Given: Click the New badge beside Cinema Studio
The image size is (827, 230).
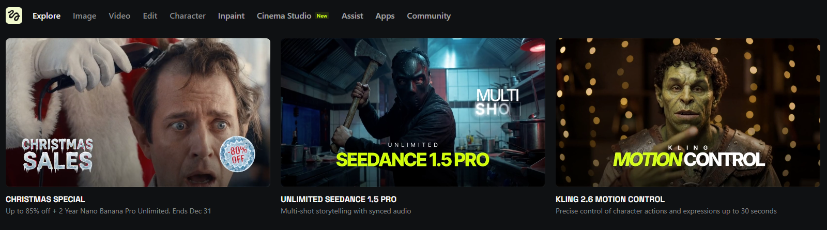Looking at the screenshot, I should (x=322, y=16).
